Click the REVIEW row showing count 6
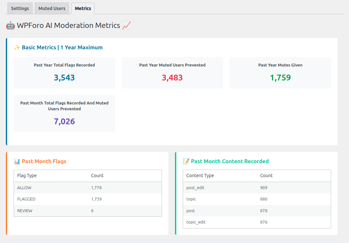349x243 pixels. click(65, 211)
